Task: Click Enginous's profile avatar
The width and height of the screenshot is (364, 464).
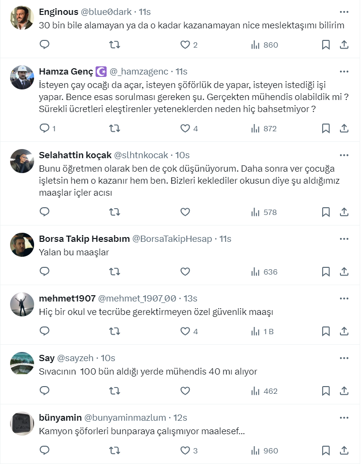Action: pyautogui.click(x=22, y=18)
